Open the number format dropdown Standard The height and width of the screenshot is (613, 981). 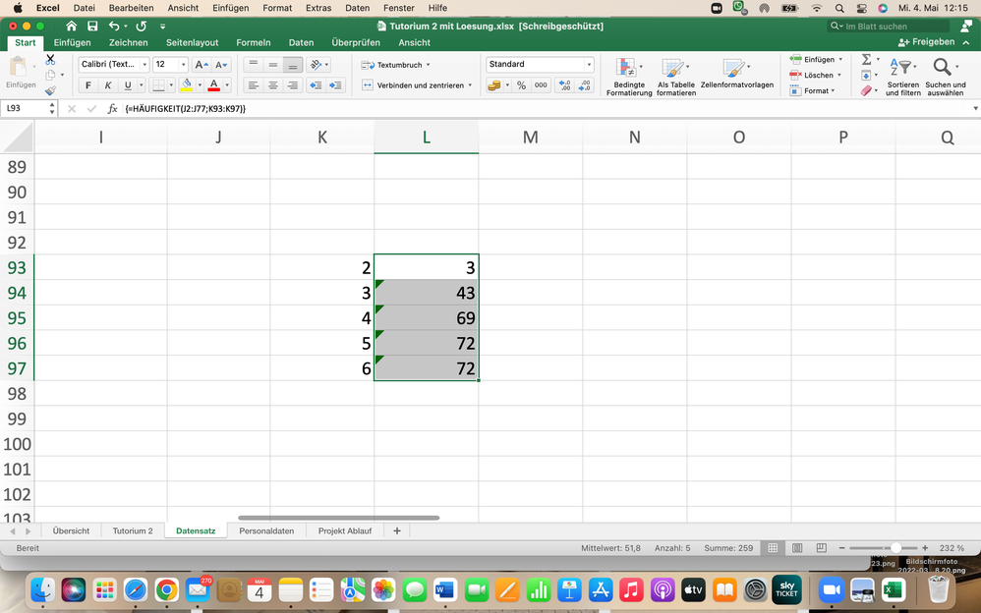coord(589,65)
